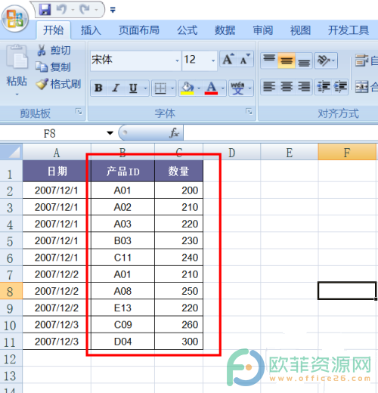This screenshot has height=393, width=378.
Task: Click the Select All corner triangle
Action: point(11,152)
